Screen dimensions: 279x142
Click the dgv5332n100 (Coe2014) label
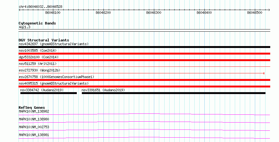pyautogui.click(x=39, y=57)
